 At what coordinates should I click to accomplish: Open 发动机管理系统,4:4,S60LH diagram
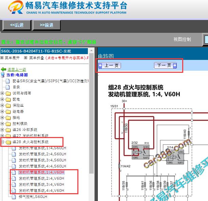[42, 166]
